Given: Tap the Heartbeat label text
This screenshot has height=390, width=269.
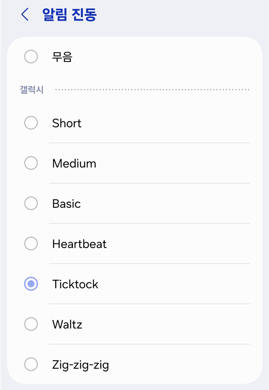Looking at the screenshot, I should (x=79, y=243).
